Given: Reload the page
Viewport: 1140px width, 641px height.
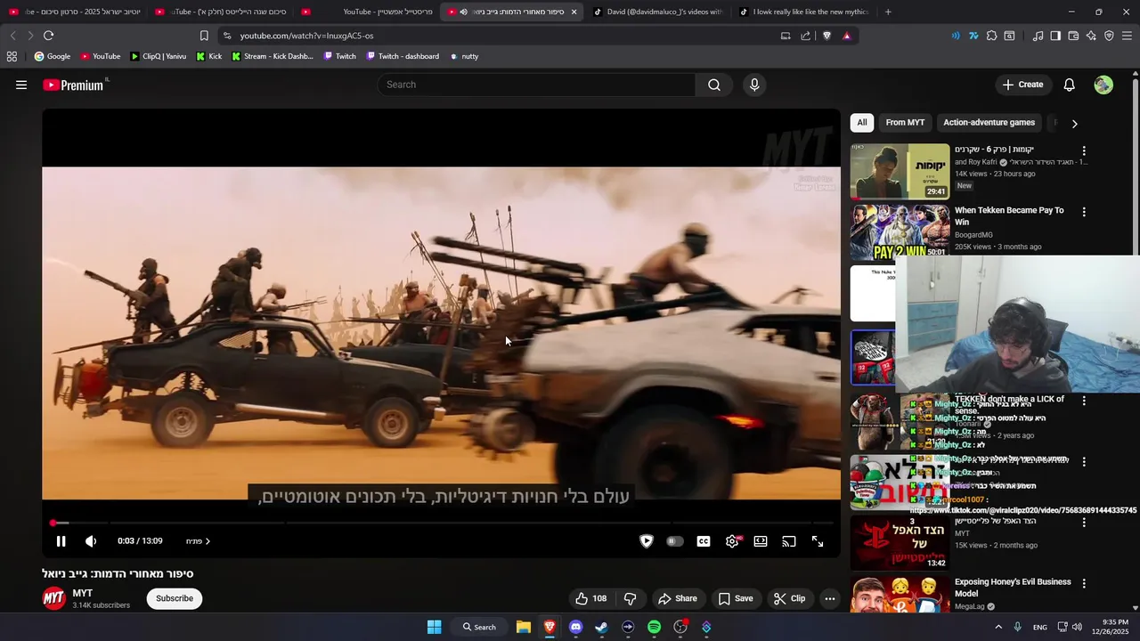Looking at the screenshot, I should tap(48, 36).
